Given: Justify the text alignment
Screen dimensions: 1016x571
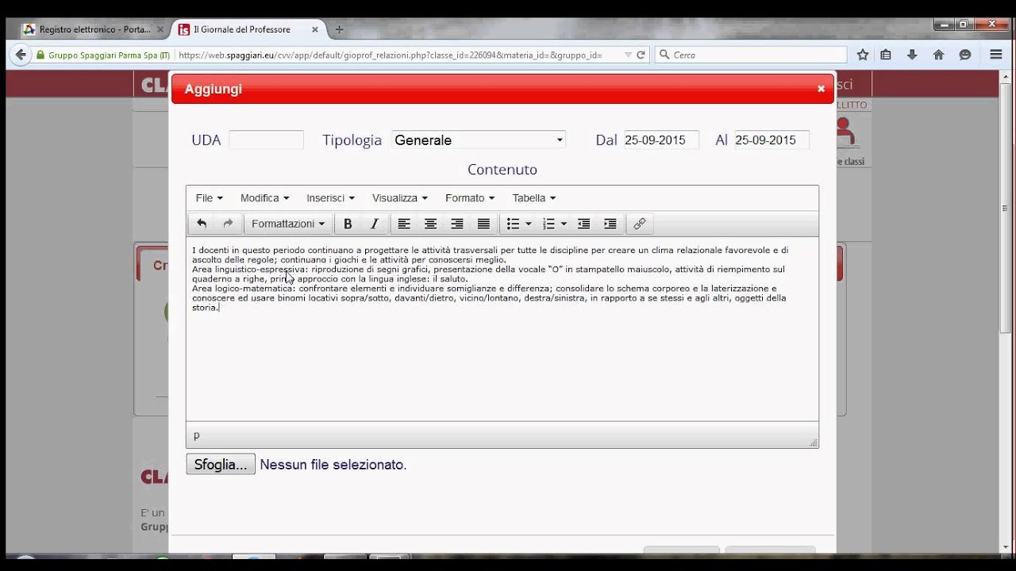Looking at the screenshot, I should click(483, 224).
